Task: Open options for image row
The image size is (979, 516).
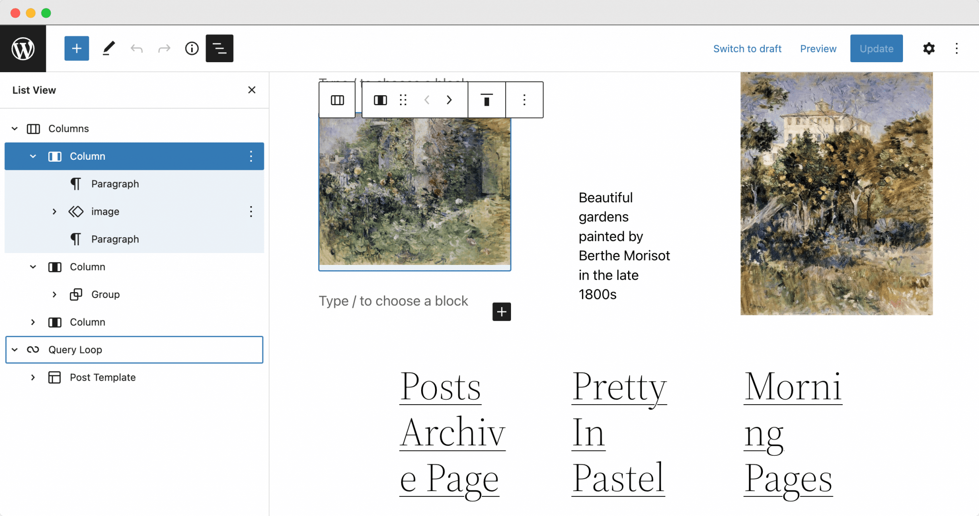Action: [251, 211]
